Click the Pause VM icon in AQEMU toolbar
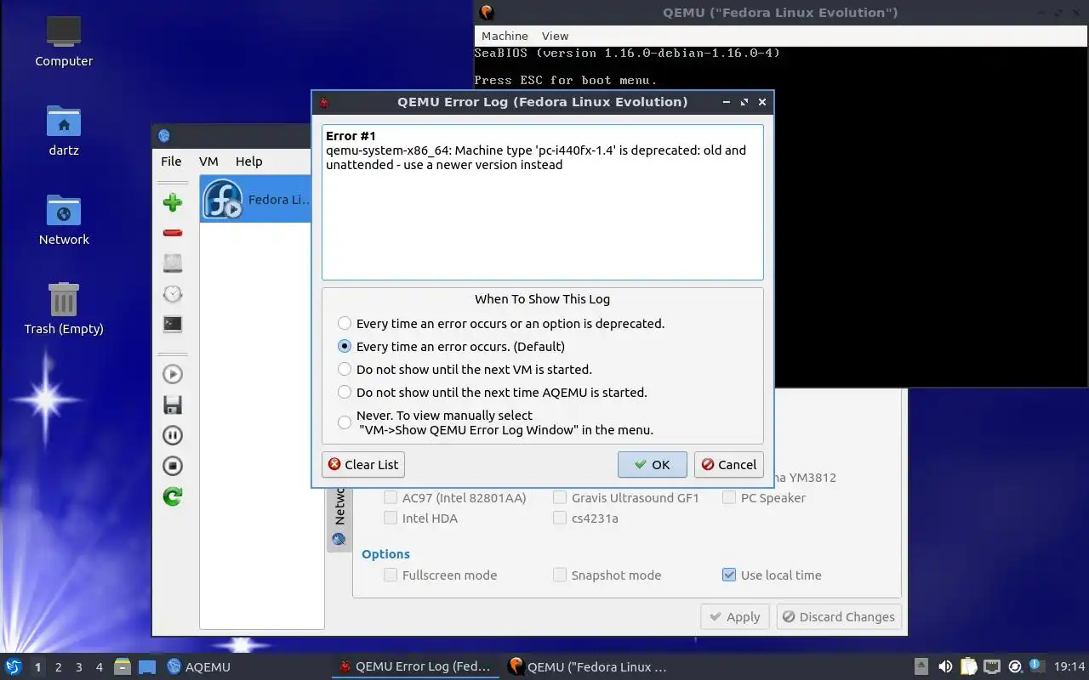Viewport: 1089px width, 680px height. tap(173, 435)
